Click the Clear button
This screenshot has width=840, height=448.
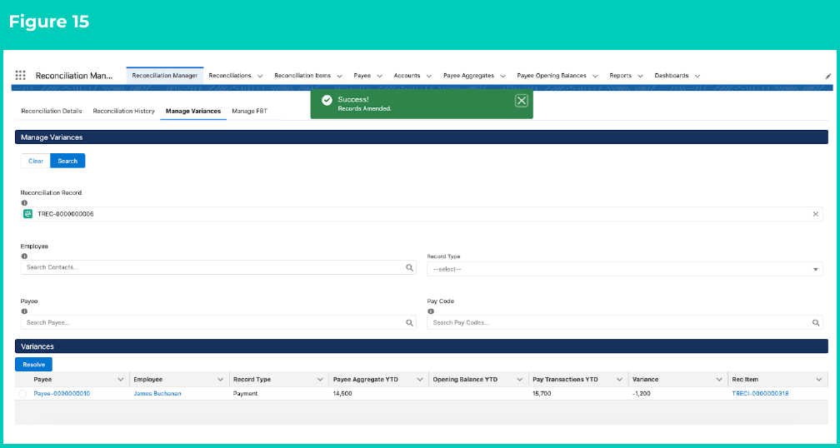point(36,161)
